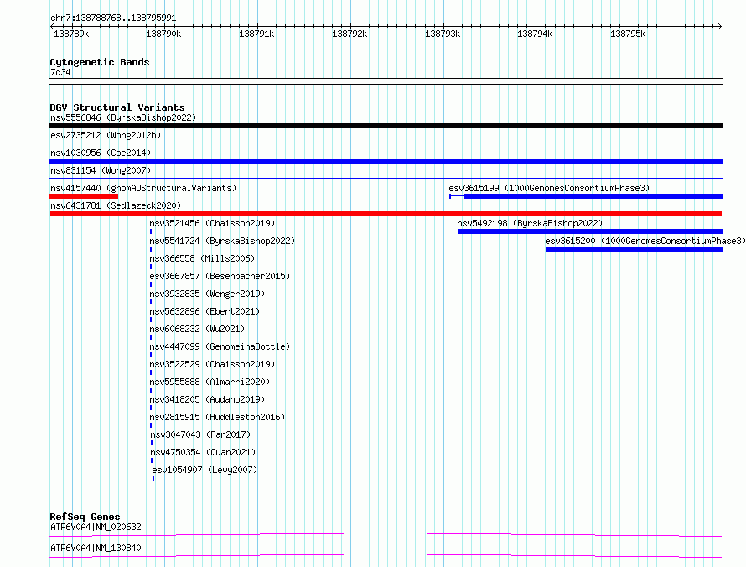Open the esv3615199 (1000GenomesConsortiumPhase3) label
Image resolution: width=746 pixels, height=567 pixels.
coord(549,188)
